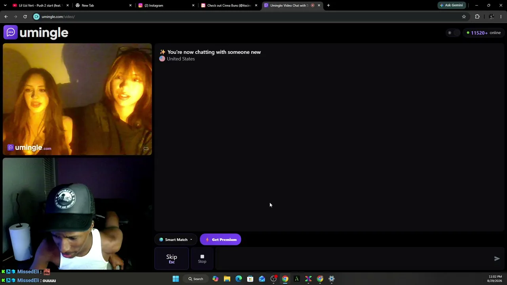This screenshot has height=285, width=507.
Task: Open Outlook mail from the taskbar
Action: [262, 279]
